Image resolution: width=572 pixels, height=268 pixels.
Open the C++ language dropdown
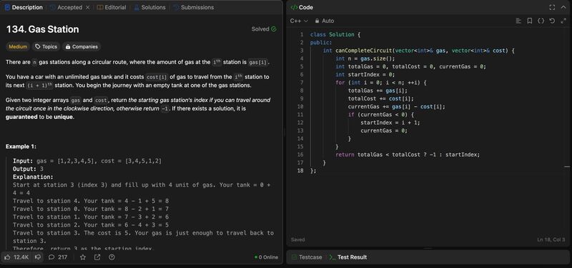coord(299,21)
